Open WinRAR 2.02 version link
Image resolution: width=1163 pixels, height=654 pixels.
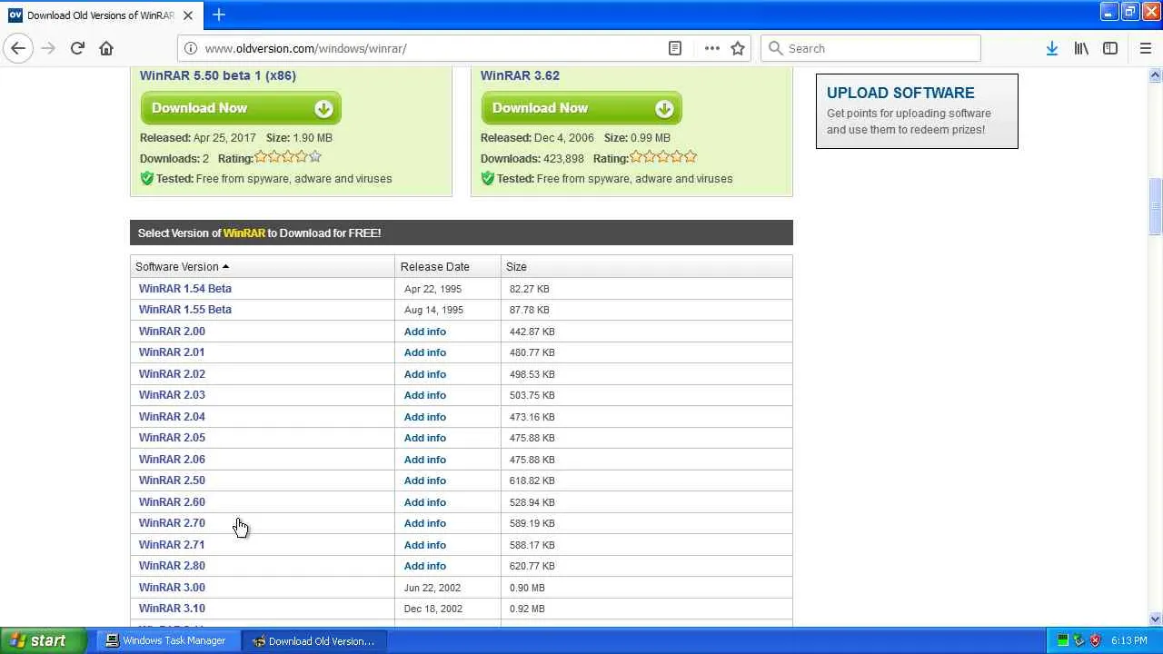point(172,374)
